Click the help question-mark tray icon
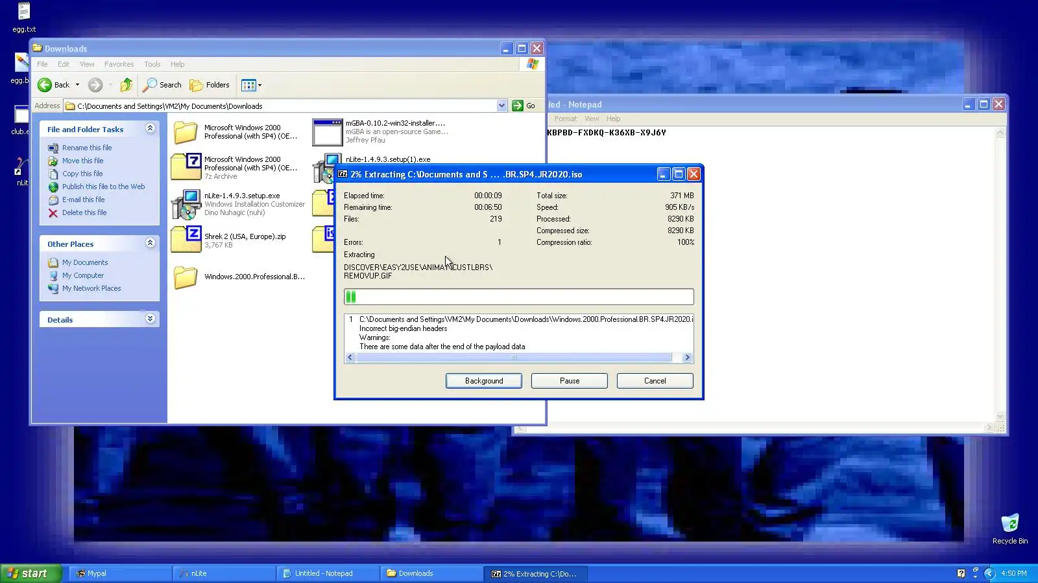 coord(961,573)
